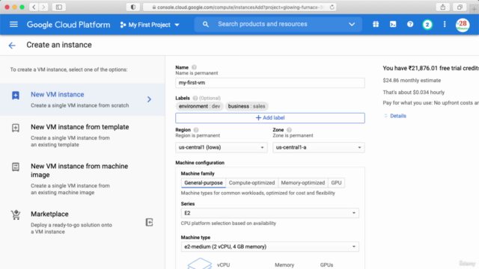Click the browser reload icon
Viewport: 479px width, 269px height.
(332, 7)
